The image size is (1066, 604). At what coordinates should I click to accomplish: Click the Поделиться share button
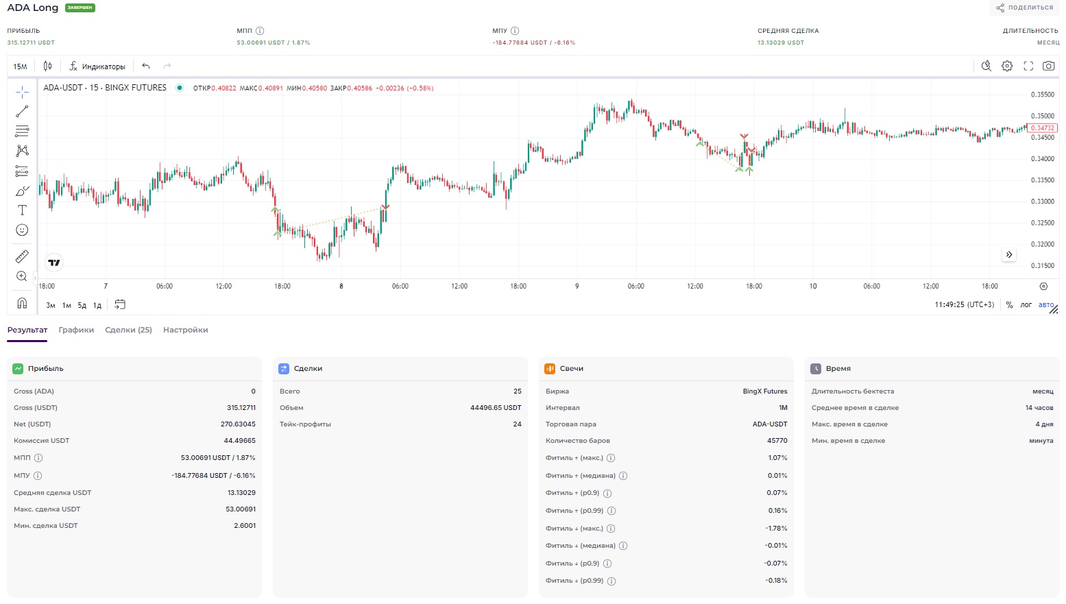click(1025, 8)
